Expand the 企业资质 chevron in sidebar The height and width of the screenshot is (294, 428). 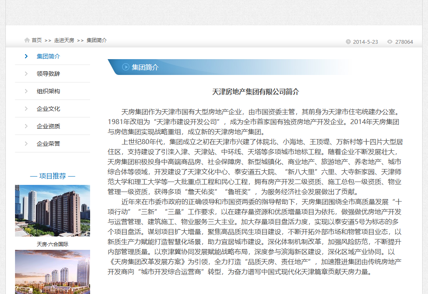26,126
